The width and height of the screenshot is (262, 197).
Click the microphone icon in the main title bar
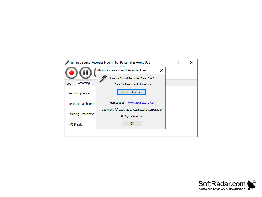point(67,63)
